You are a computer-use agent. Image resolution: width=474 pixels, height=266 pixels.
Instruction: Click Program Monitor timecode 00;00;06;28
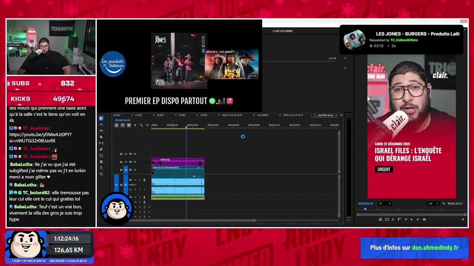coord(365,204)
